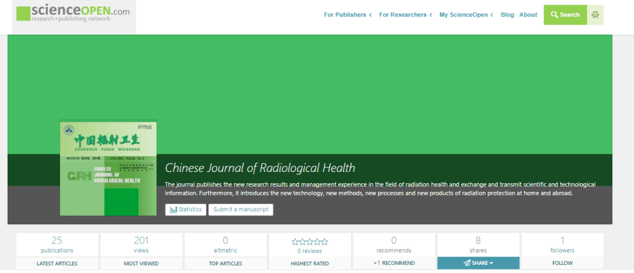Expand the For Publishers menu
634x273 pixels.
tap(348, 15)
